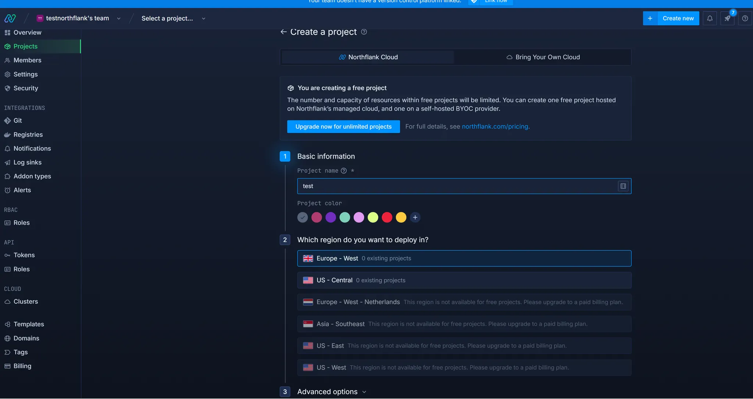The height and width of the screenshot is (399, 753).
Task: Open Projects in the sidebar
Action: tap(40, 46)
